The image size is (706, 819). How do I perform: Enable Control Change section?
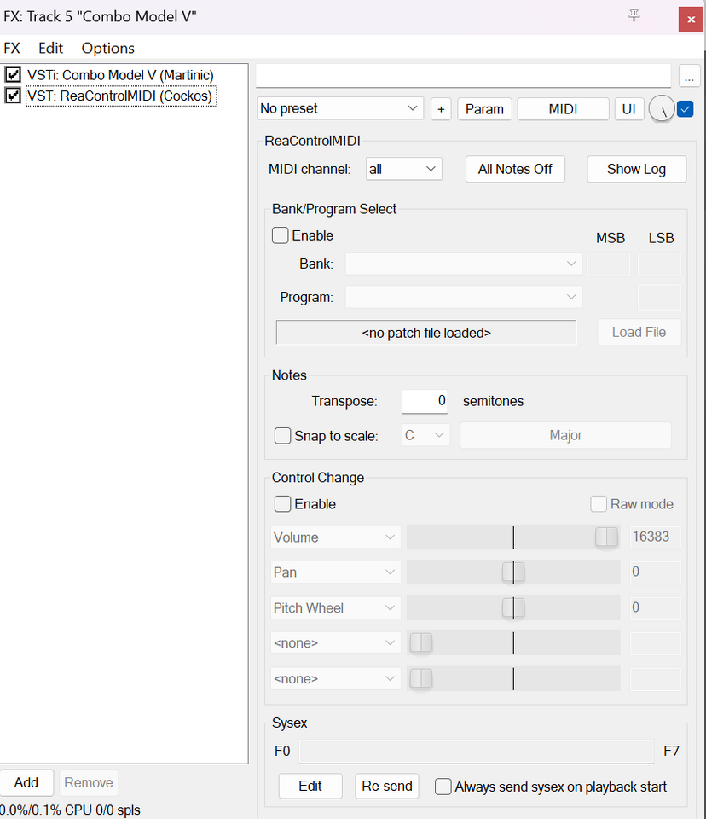coord(283,504)
